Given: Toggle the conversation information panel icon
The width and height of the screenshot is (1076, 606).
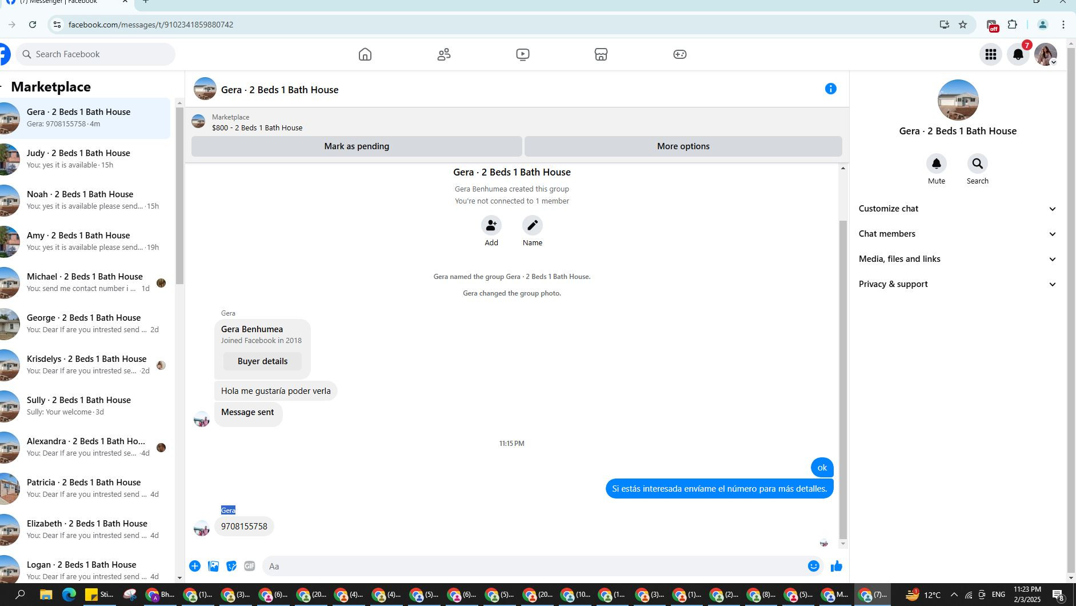Looking at the screenshot, I should [x=831, y=89].
